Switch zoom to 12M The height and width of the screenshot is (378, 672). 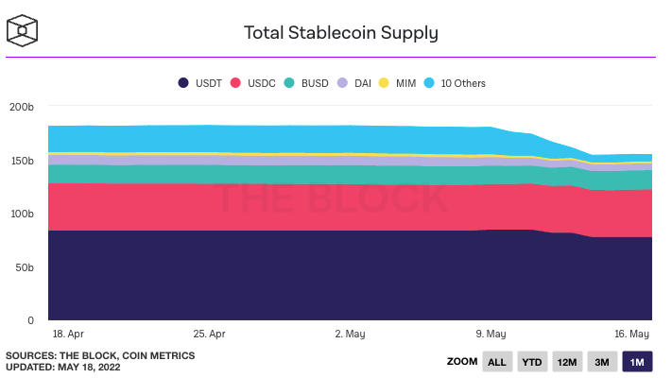point(567,362)
